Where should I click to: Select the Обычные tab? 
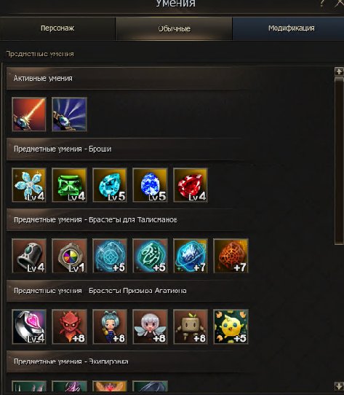(174, 28)
